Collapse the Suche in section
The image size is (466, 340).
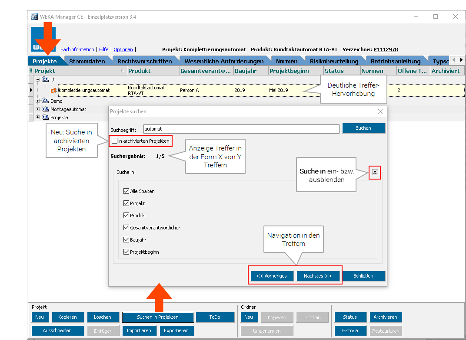click(375, 172)
